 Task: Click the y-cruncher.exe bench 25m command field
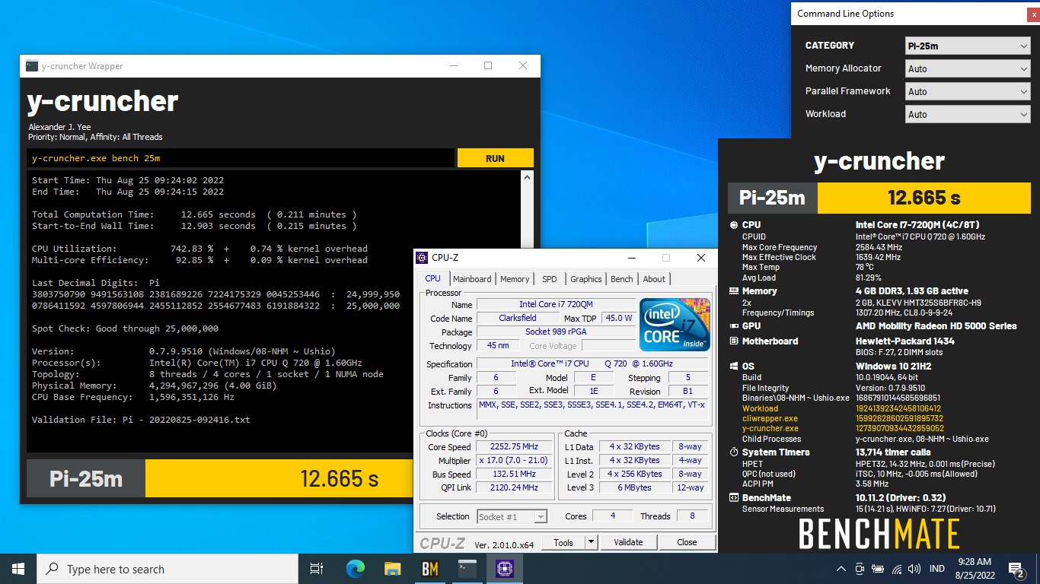(x=241, y=158)
